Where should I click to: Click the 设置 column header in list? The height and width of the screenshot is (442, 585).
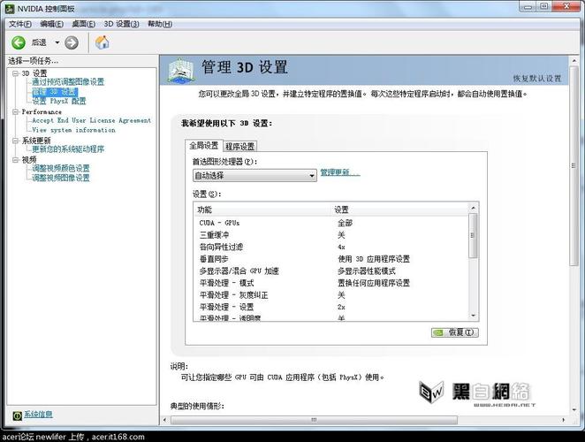tap(400, 210)
